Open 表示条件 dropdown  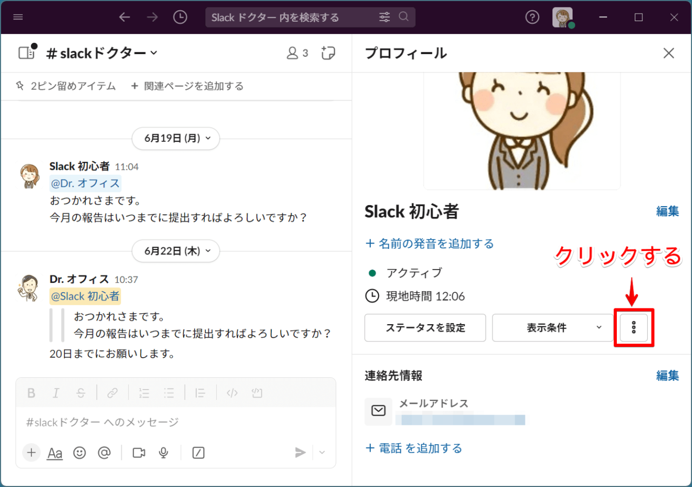[553, 328]
